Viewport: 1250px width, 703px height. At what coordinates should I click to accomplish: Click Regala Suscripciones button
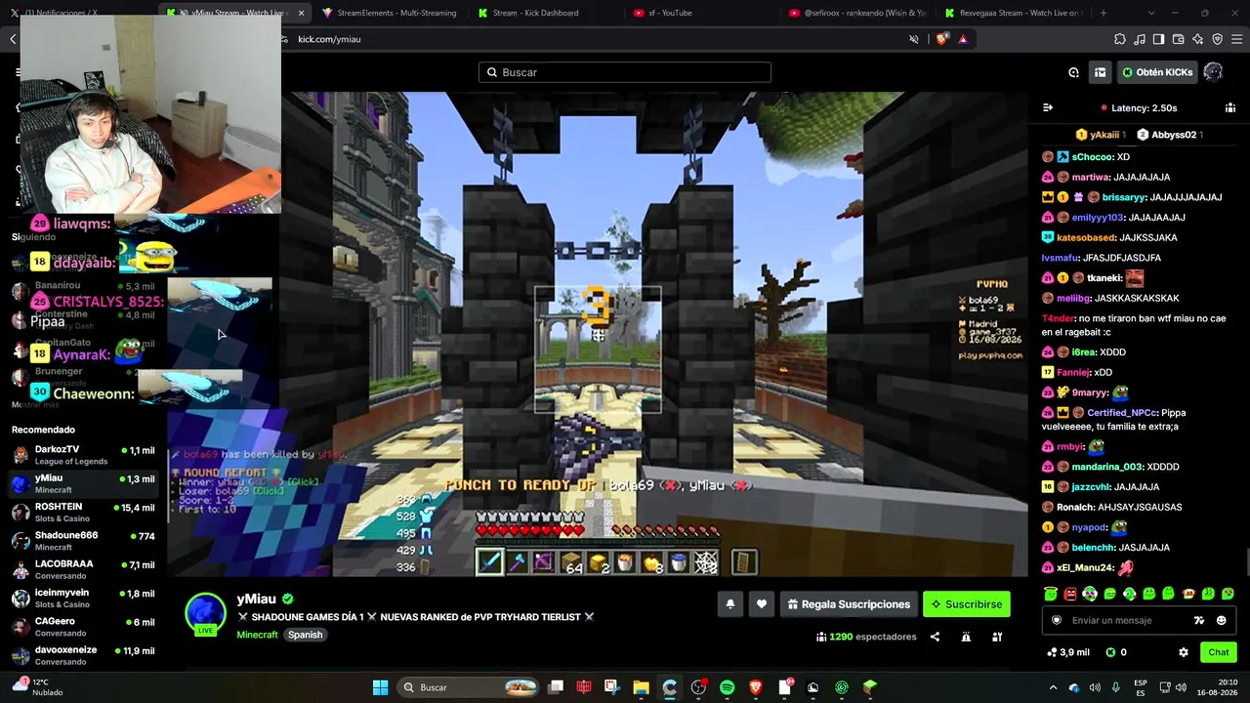coord(848,604)
